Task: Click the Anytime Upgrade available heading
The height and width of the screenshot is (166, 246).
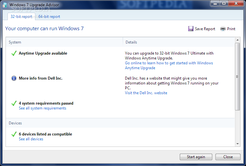Action: (x=43, y=53)
